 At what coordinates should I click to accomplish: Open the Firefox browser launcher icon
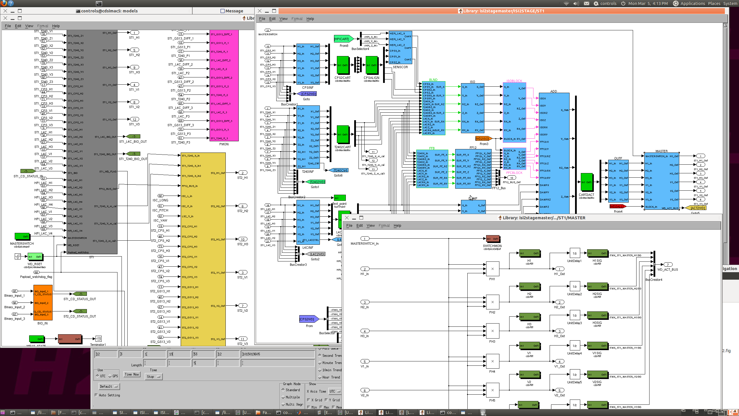3,3
